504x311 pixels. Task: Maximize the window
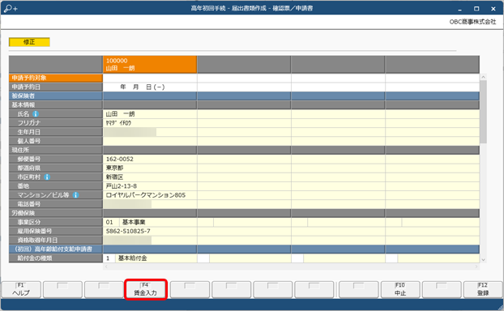pos(476,9)
